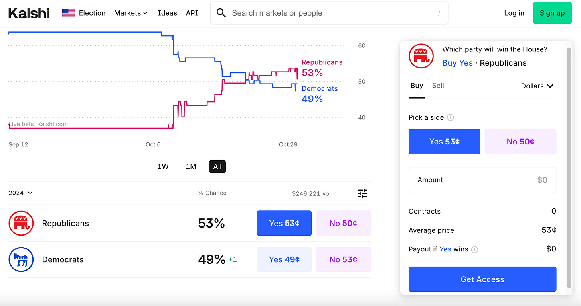Screen dimensions: 581x306
Task: Click the Republicans elephant icon in list
Action: [x=21, y=223]
